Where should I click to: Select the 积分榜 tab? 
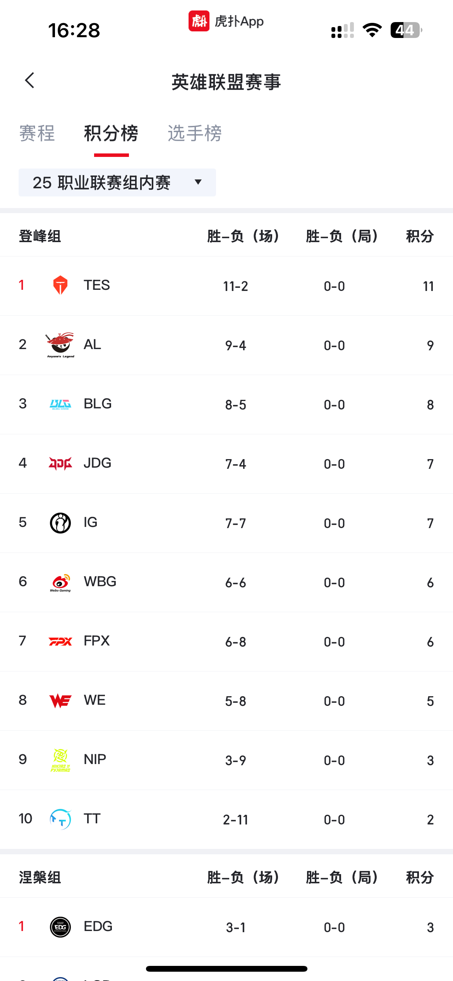pos(111,133)
